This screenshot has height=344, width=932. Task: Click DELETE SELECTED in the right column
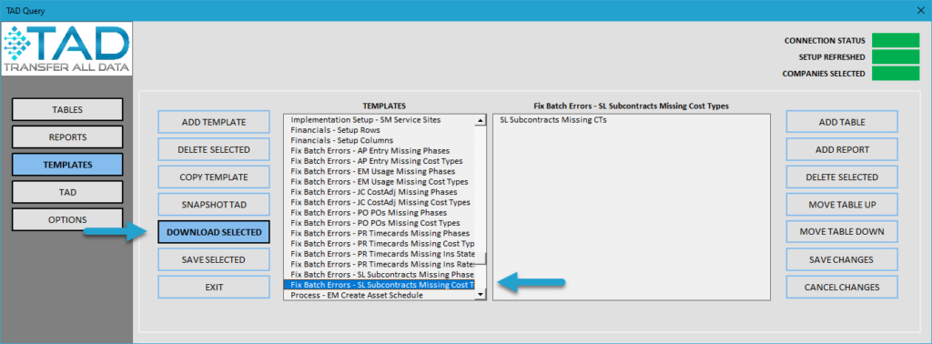[842, 177]
